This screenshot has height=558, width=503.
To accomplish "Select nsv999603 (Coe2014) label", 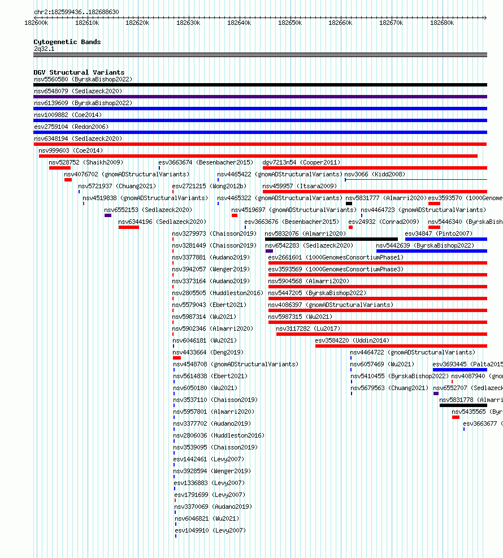I will (71, 150).
